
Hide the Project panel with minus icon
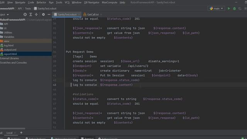point(49,15)
